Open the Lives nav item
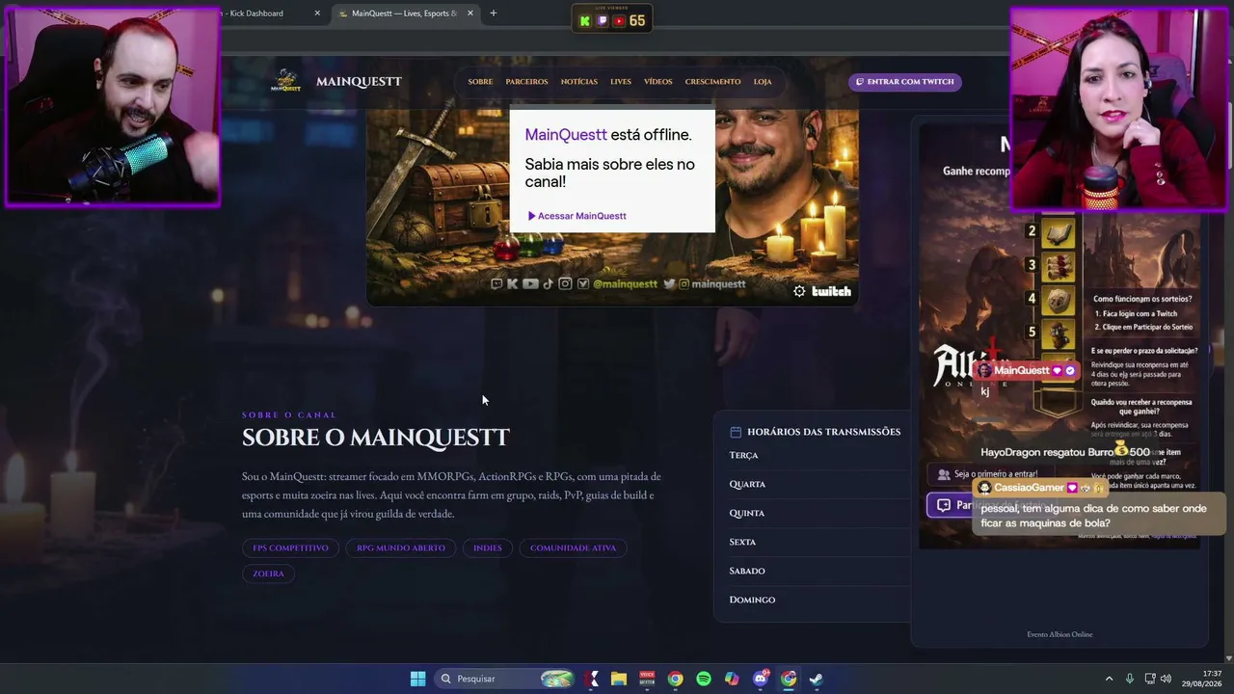 621,82
